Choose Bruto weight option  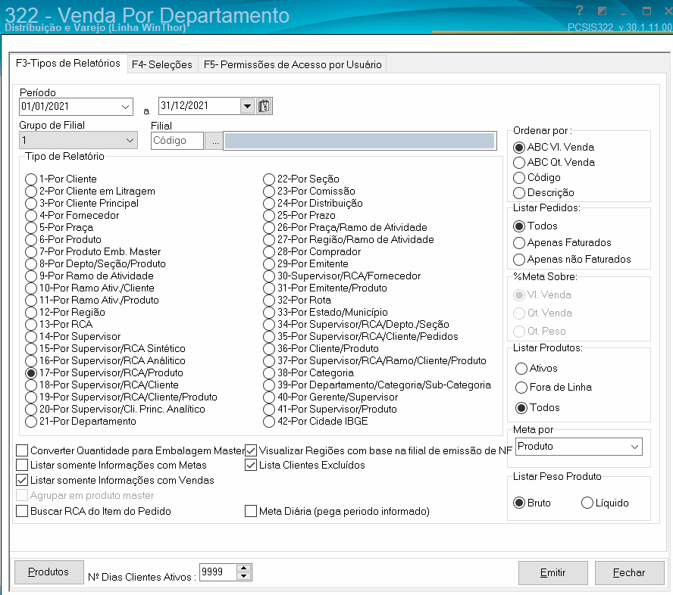[532, 503]
